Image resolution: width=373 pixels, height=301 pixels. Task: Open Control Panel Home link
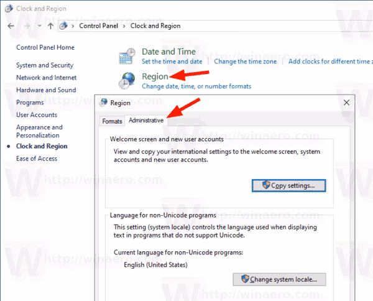(x=45, y=47)
